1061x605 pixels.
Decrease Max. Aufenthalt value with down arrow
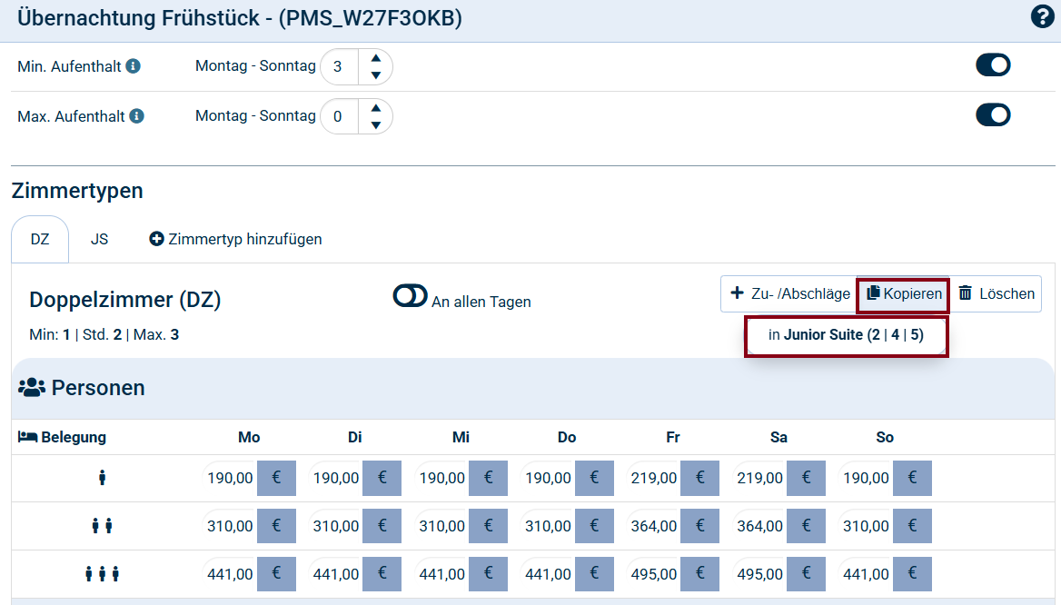pyautogui.click(x=376, y=125)
